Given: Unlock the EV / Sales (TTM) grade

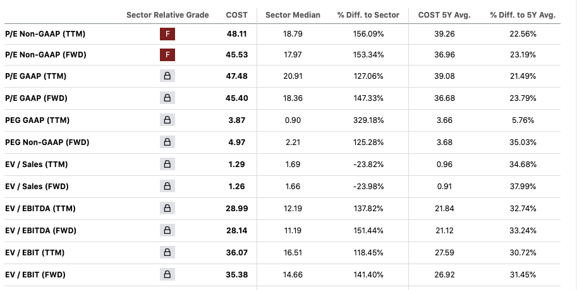Looking at the screenshot, I should point(167,165).
